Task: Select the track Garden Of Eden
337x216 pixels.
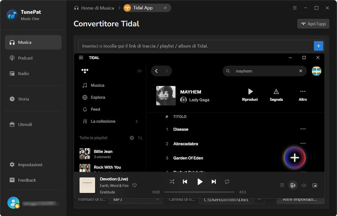Action: click(x=188, y=158)
